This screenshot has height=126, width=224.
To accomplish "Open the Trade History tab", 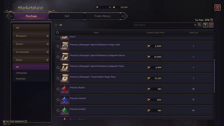I will [103, 16].
